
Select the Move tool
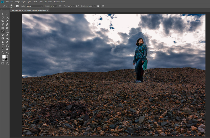click(3, 14)
